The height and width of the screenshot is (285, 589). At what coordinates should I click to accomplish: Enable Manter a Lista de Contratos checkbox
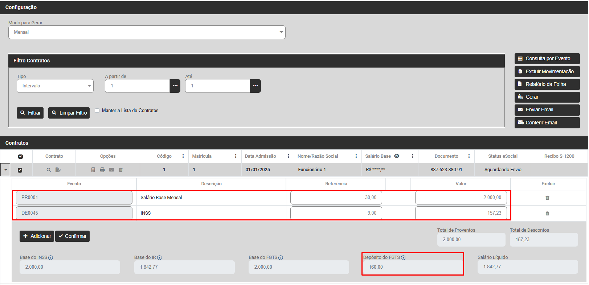coord(97,111)
